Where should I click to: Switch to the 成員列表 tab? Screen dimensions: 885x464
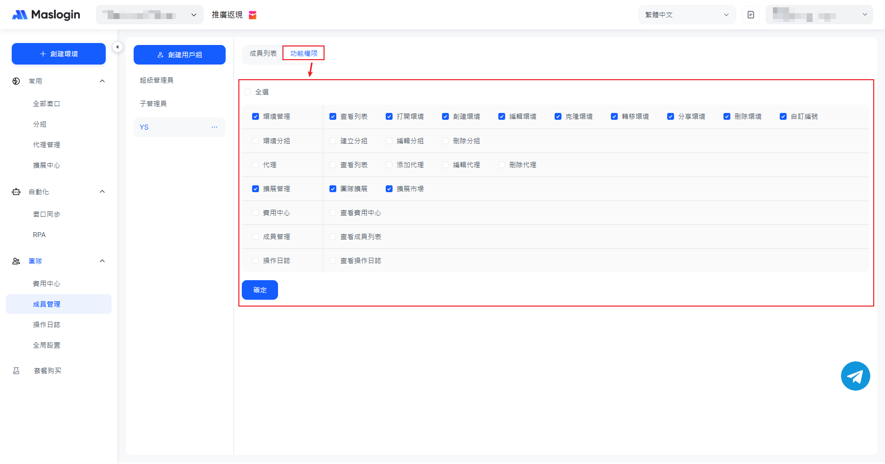(x=263, y=53)
